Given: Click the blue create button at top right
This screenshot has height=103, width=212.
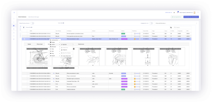Looking at the screenshot, I should pos(191,17).
